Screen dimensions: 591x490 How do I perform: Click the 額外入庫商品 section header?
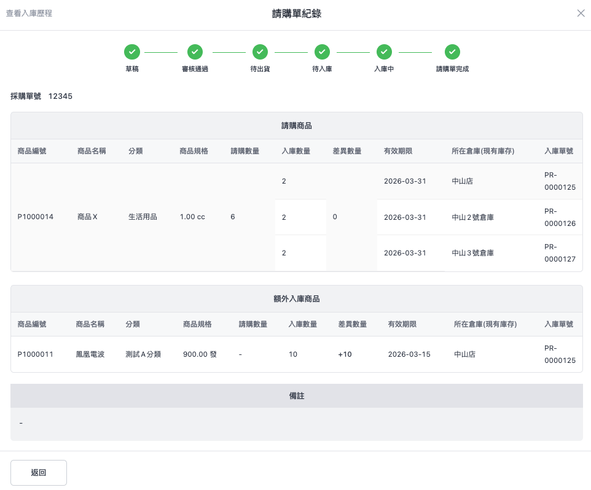(x=296, y=299)
